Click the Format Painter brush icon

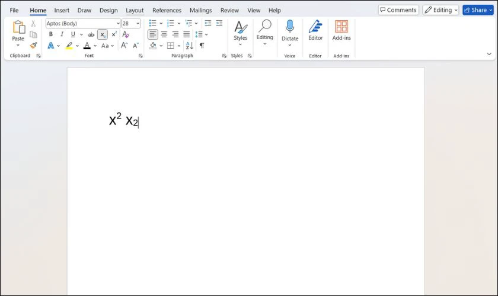tap(33, 46)
